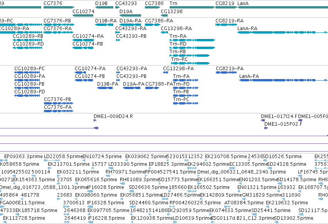Select the CG10289-RB transcript label
The image size is (328, 224).
pos(28,36)
